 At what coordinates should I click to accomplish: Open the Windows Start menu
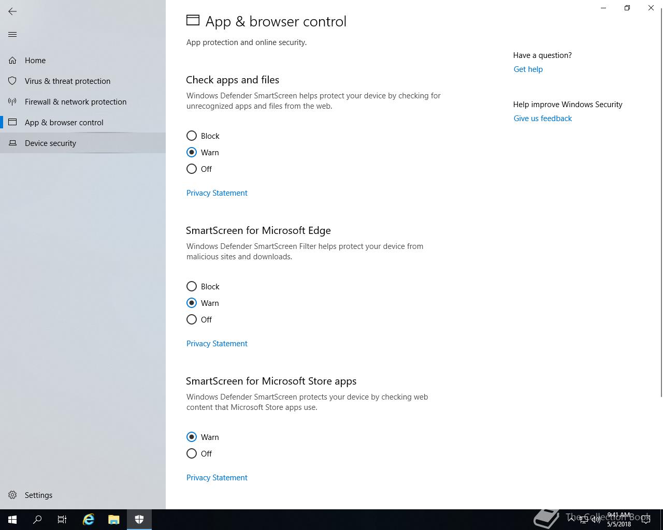click(12, 520)
